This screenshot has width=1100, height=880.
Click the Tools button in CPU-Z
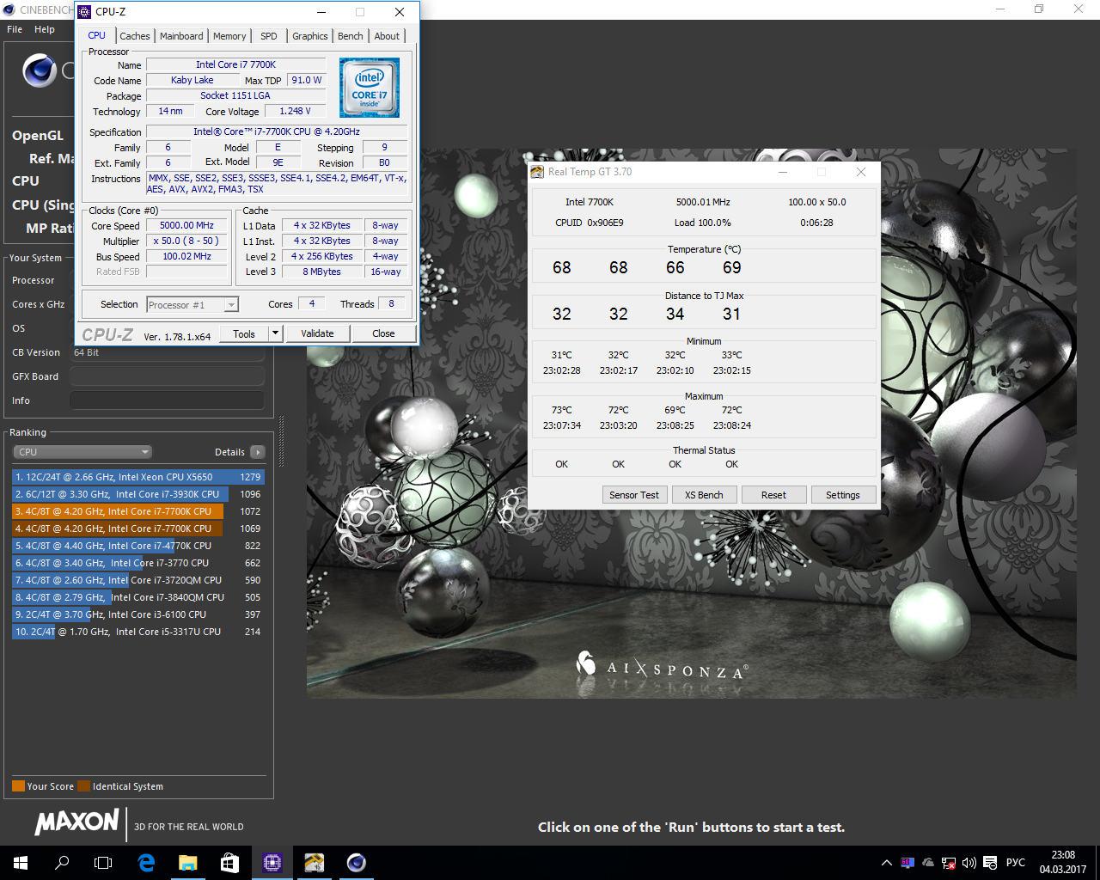244,333
